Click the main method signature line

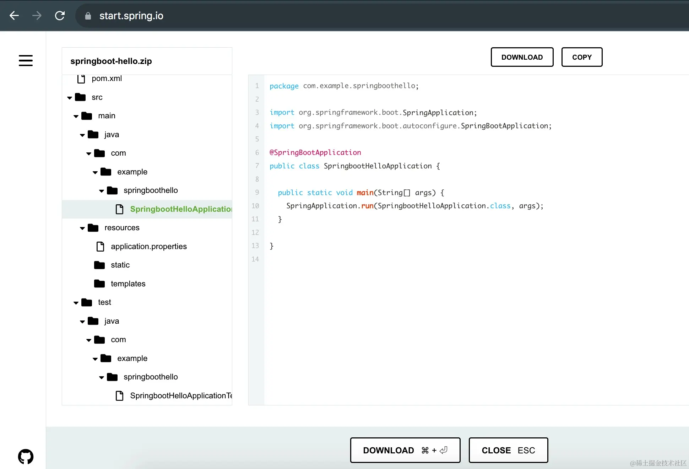coord(361,193)
